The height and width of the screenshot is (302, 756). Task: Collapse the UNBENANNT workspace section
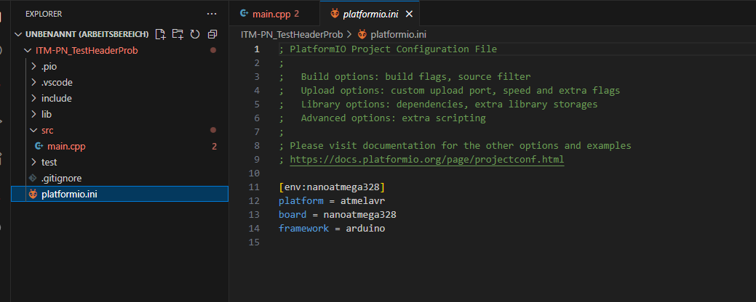pos(19,34)
